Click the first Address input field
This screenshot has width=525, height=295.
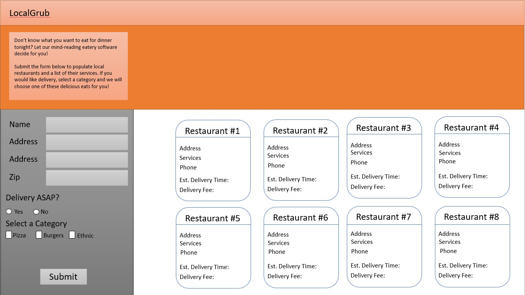(x=87, y=142)
